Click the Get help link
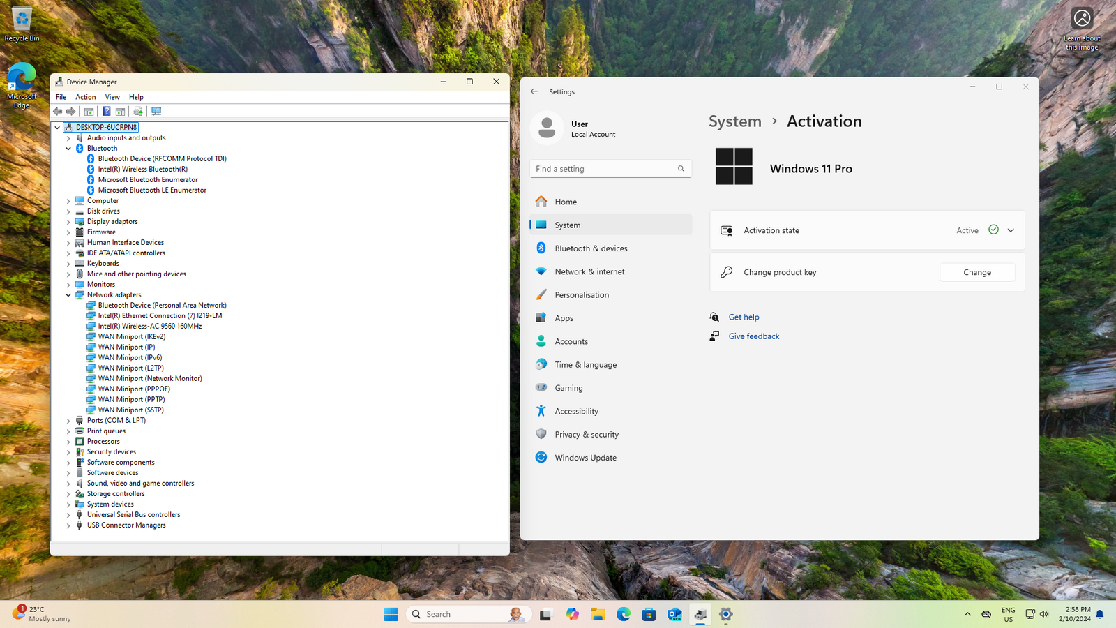This screenshot has width=1116, height=628. pyautogui.click(x=744, y=317)
